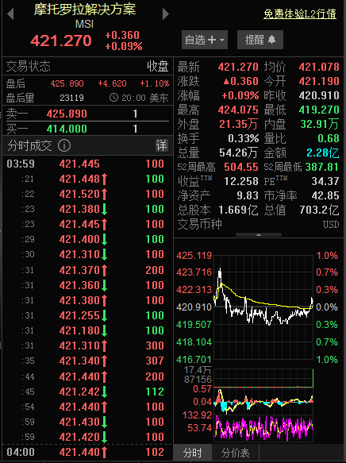This screenshot has height=463, width=346.
Task: Click the trade price 421.520
Action: [x=79, y=194]
